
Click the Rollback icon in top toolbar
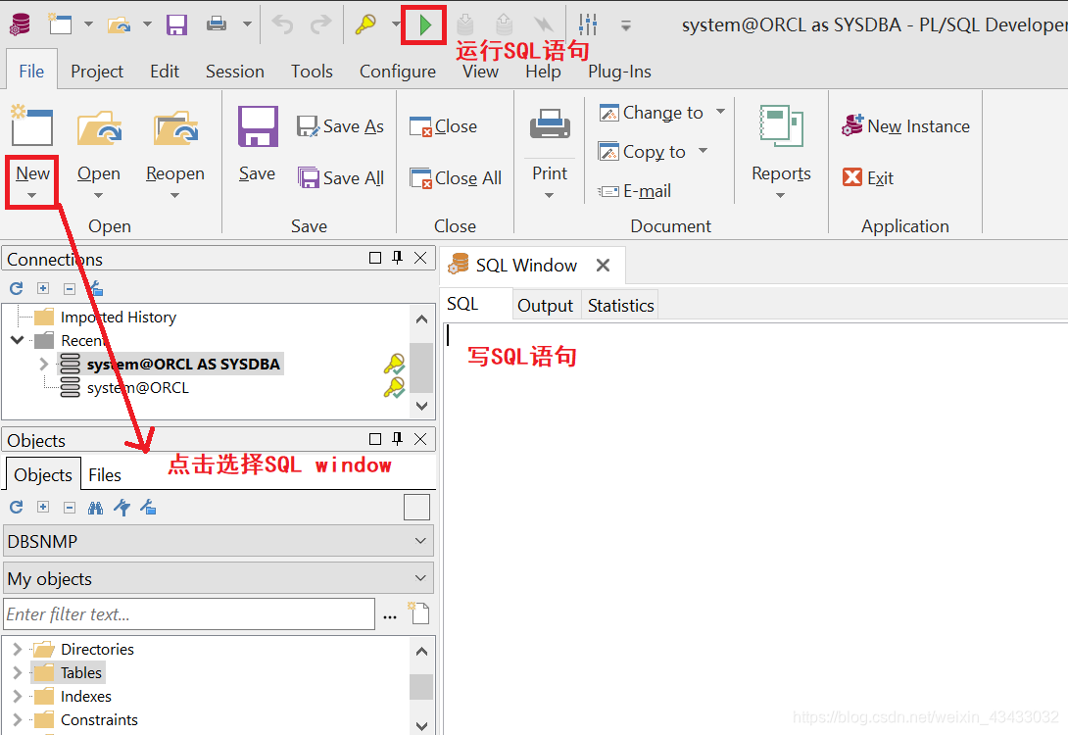click(x=504, y=24)
